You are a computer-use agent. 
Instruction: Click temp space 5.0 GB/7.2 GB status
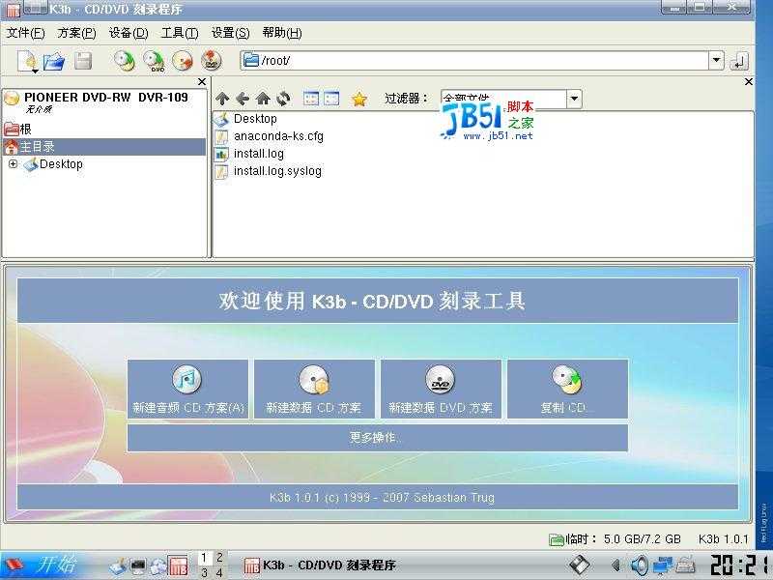click(x=616, y=539)
